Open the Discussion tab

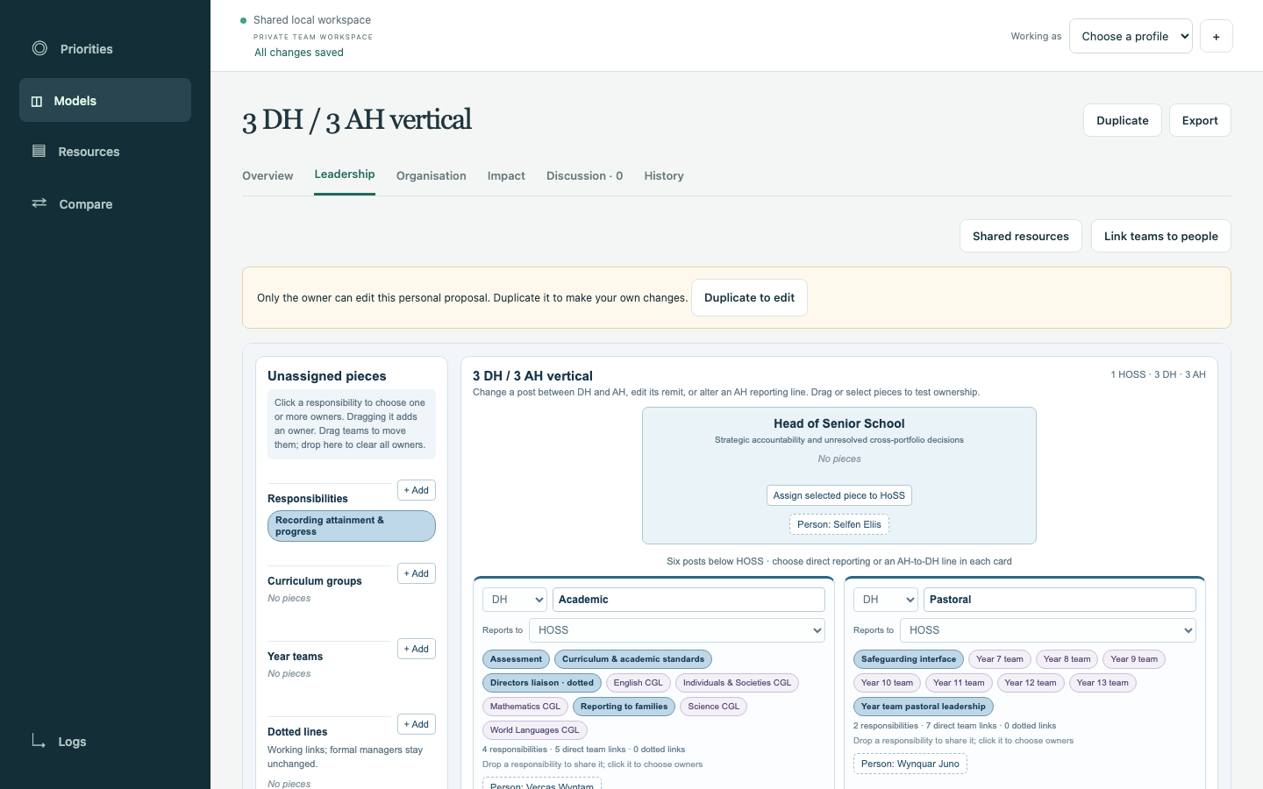[x=584, y=175]
